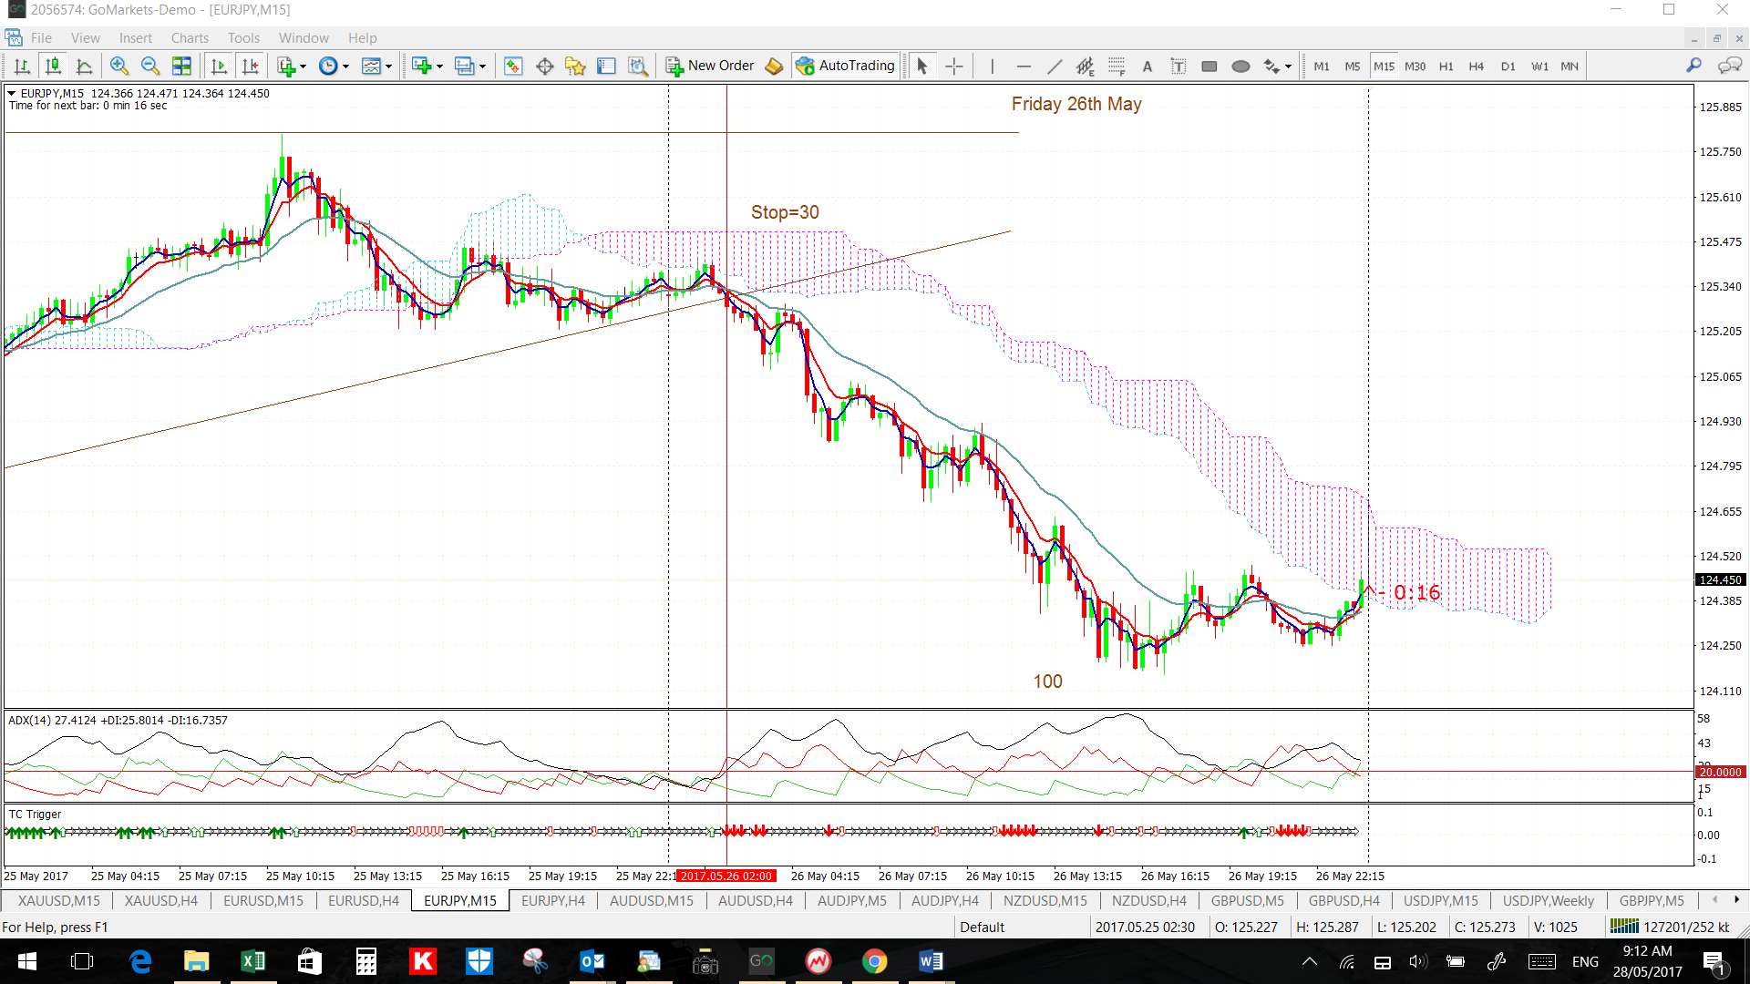Select the cursor arrow tool

pyautogui.click(x=921, y=66)
